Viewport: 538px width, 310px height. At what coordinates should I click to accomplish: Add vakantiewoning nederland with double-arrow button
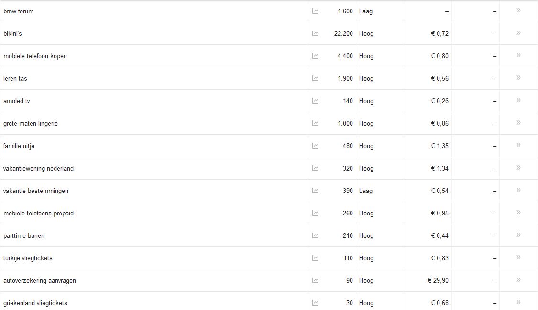[518, 168]
